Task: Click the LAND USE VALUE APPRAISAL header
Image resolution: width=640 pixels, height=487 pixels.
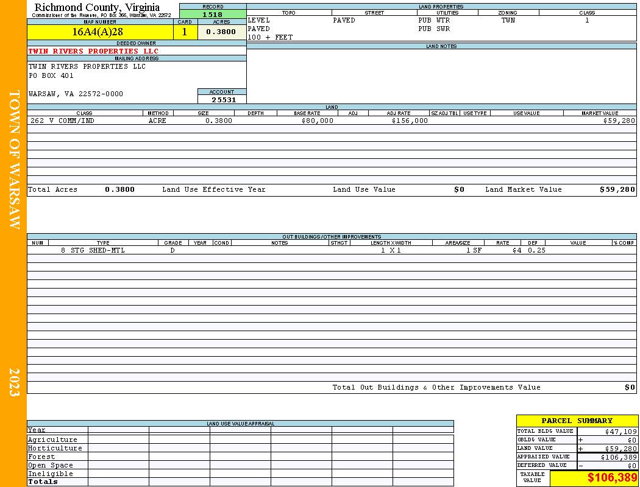Action: 240,424
